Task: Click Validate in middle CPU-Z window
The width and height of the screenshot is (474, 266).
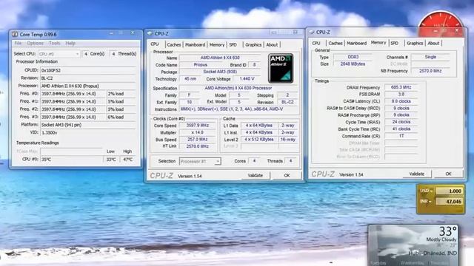Action: pyautogui.click(x=255, y=175)
